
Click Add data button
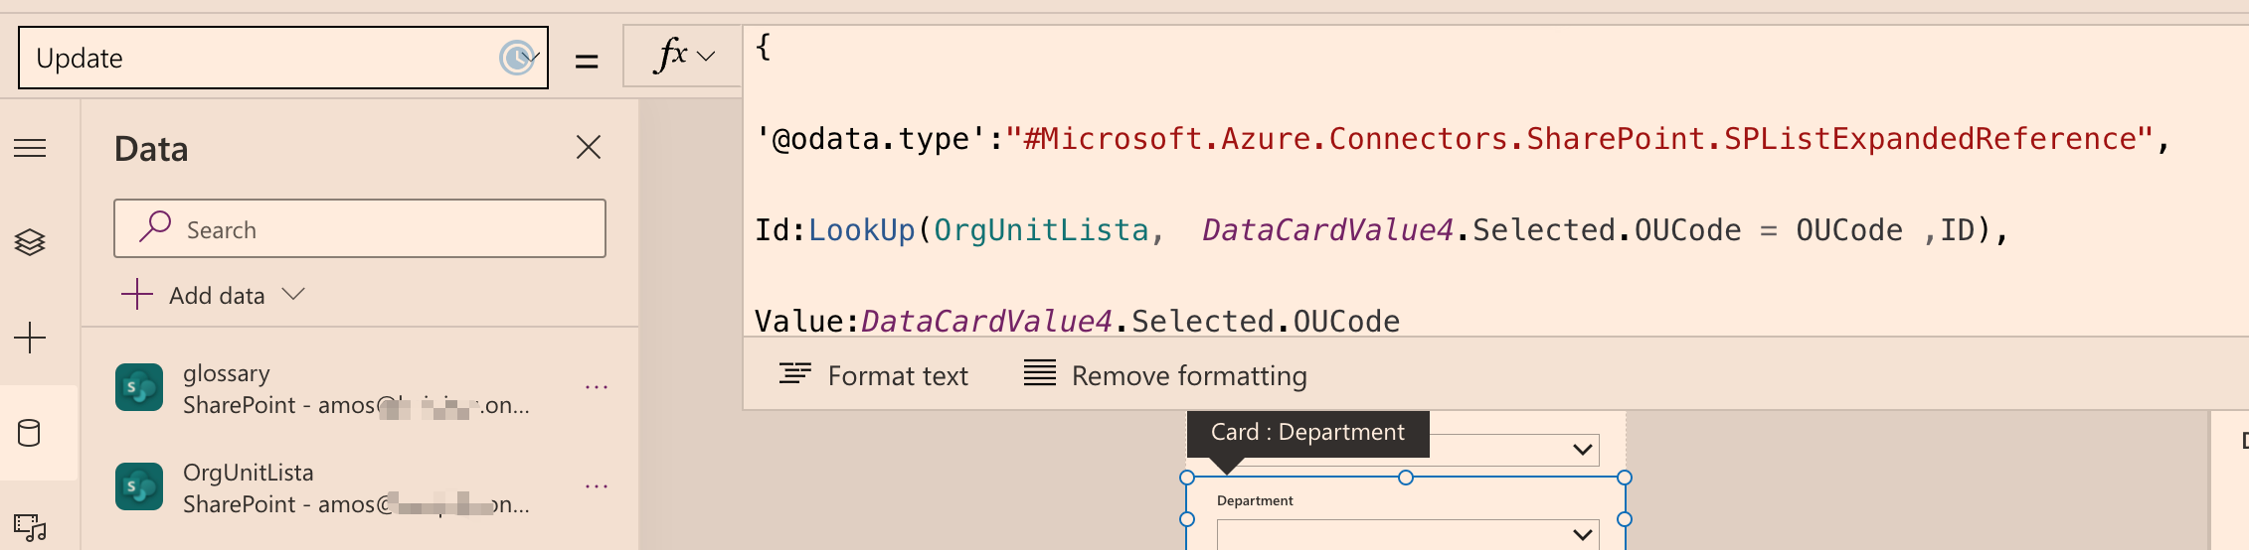click(212, 295)
